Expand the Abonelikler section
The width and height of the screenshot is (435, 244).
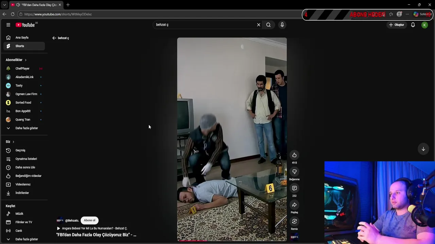tap(16, 60)
